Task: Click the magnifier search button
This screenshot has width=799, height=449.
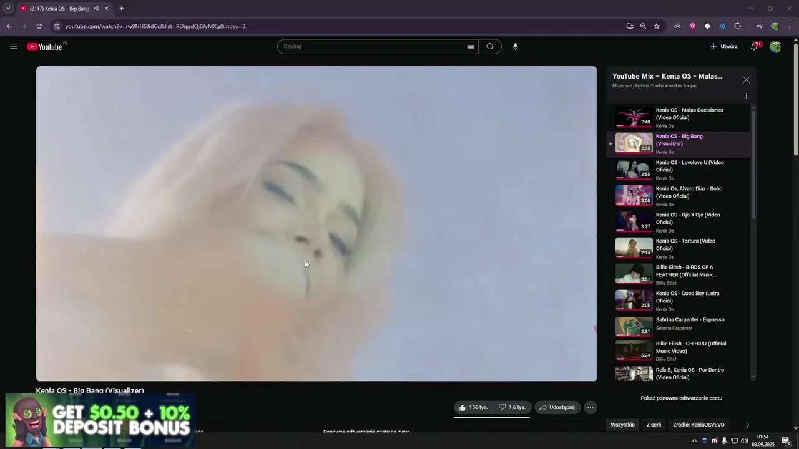Action: click(490, 47)
